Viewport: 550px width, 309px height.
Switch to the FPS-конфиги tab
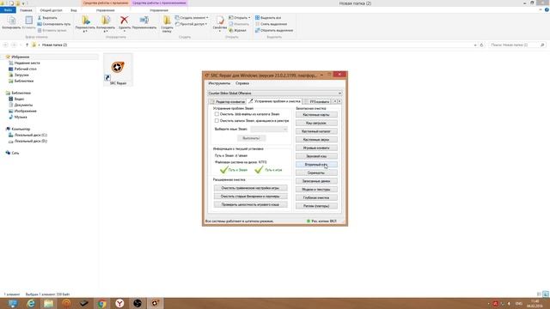[x=317, y=101]
